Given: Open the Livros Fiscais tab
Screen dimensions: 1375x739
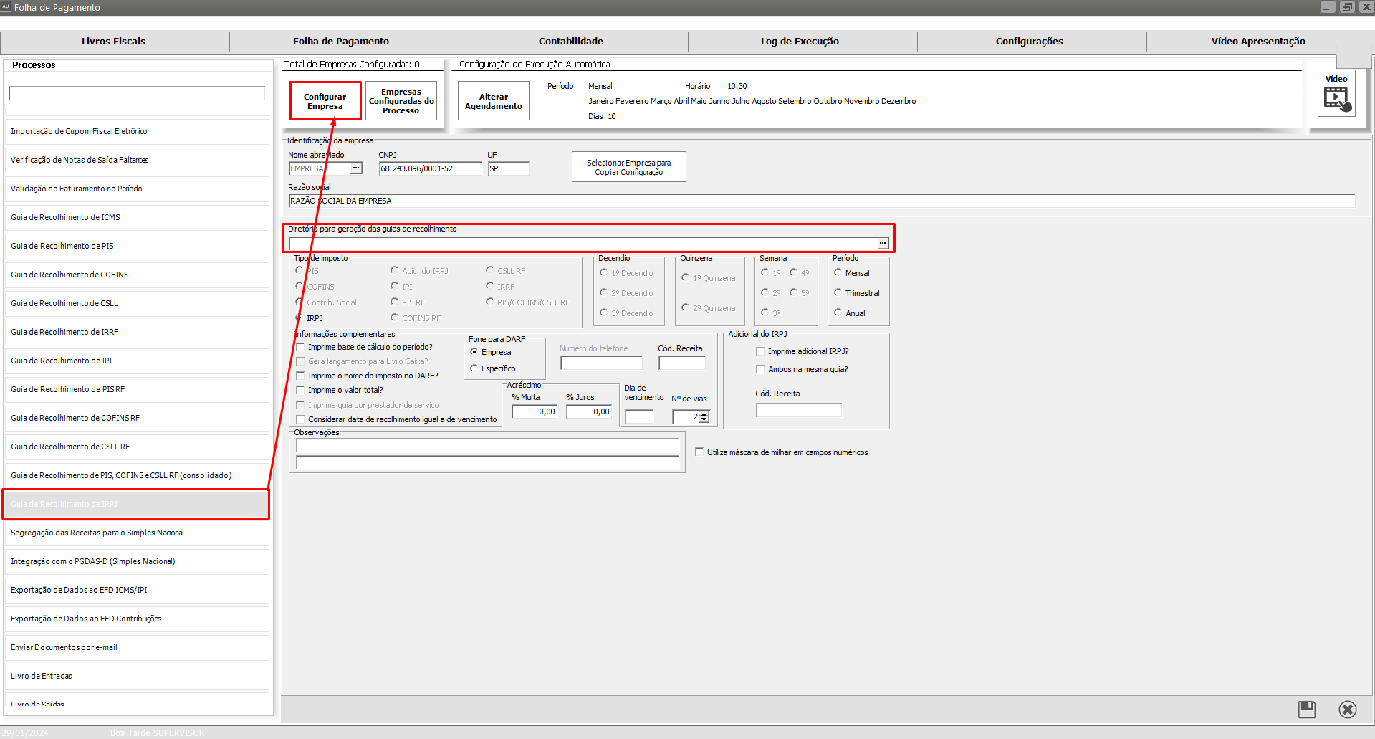Looking at the screenshot, I should click(x=114, y=42).
